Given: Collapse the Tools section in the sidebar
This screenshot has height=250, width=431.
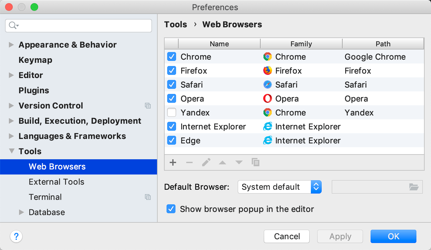Looking at the screenshot, I should click(11, 151).
